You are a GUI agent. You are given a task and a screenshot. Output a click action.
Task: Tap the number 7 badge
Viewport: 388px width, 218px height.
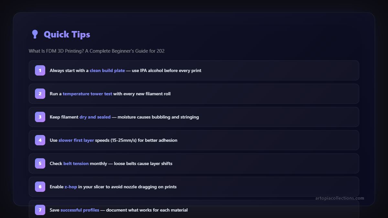[40, 210]
